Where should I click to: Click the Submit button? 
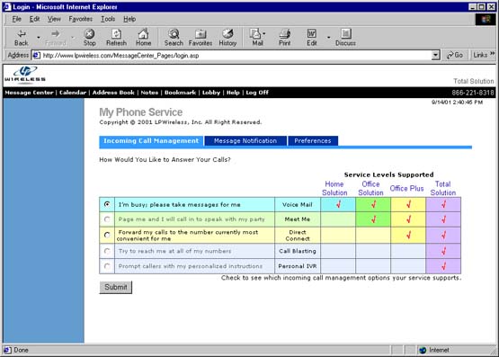(115, 288)
